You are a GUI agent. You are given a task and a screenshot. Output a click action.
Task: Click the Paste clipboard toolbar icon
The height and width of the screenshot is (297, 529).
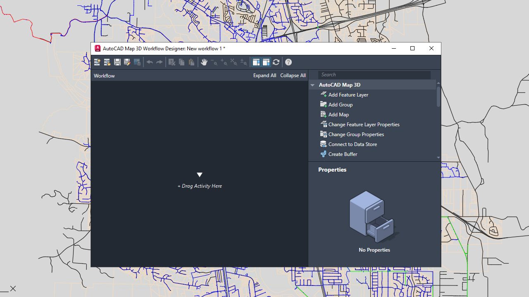point(191,62)
